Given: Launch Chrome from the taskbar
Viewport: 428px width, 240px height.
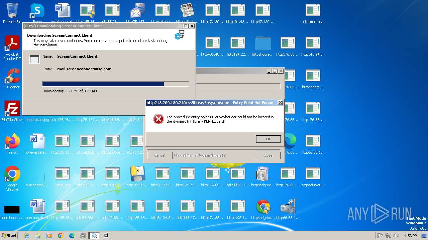Looking at the screenshot, I should click(61, 236).
